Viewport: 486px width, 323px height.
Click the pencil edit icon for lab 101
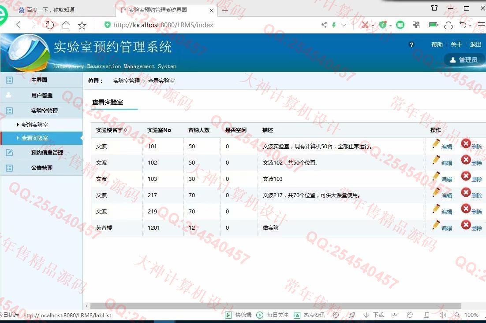pos(436,144)
